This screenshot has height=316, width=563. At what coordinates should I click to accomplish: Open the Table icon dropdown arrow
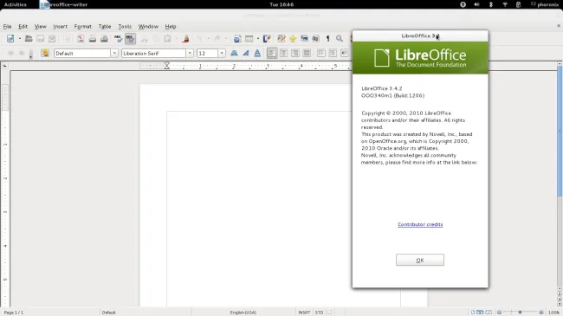(258, 38)
